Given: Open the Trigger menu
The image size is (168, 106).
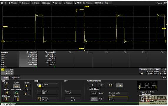Looking at the screenshot, I should click(x=36, y=3).
